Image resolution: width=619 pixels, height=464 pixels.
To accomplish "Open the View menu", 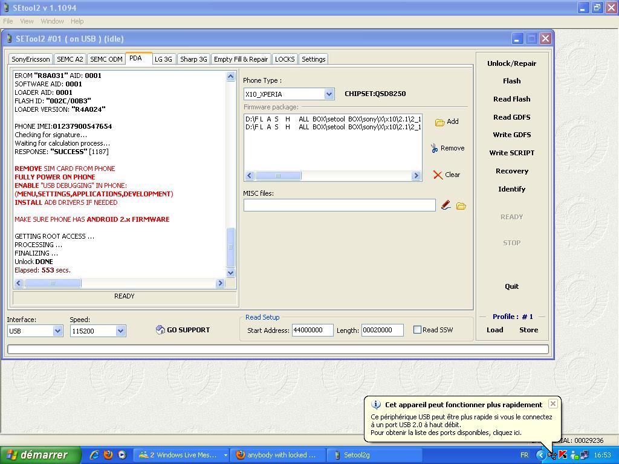I will click(27, 21).
